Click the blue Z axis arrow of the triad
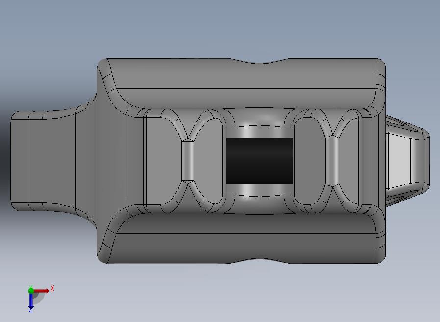Image resolution: width=440 pixels, height=322 pixels. coord(31,301)
